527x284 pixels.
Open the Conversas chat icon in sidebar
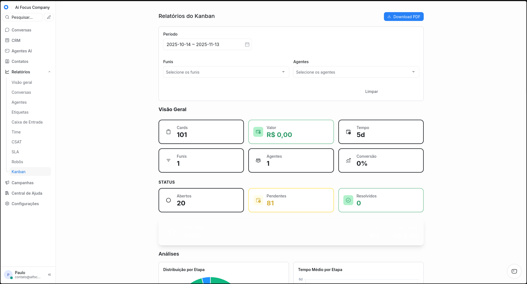(7, 30)
